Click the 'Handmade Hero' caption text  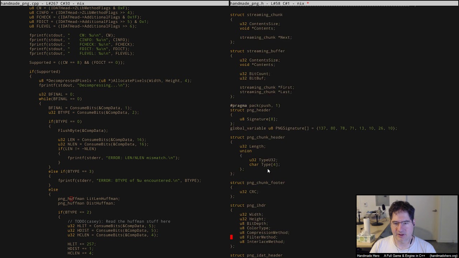(368, 256)
